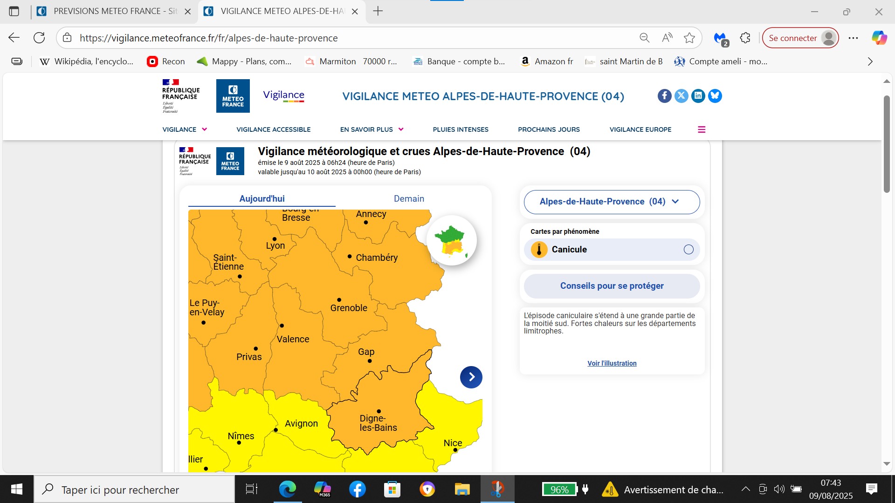Share page via LinkedIn icon
Screen dimensions: 895x503
pyautogui.click(x=698, y=96)
